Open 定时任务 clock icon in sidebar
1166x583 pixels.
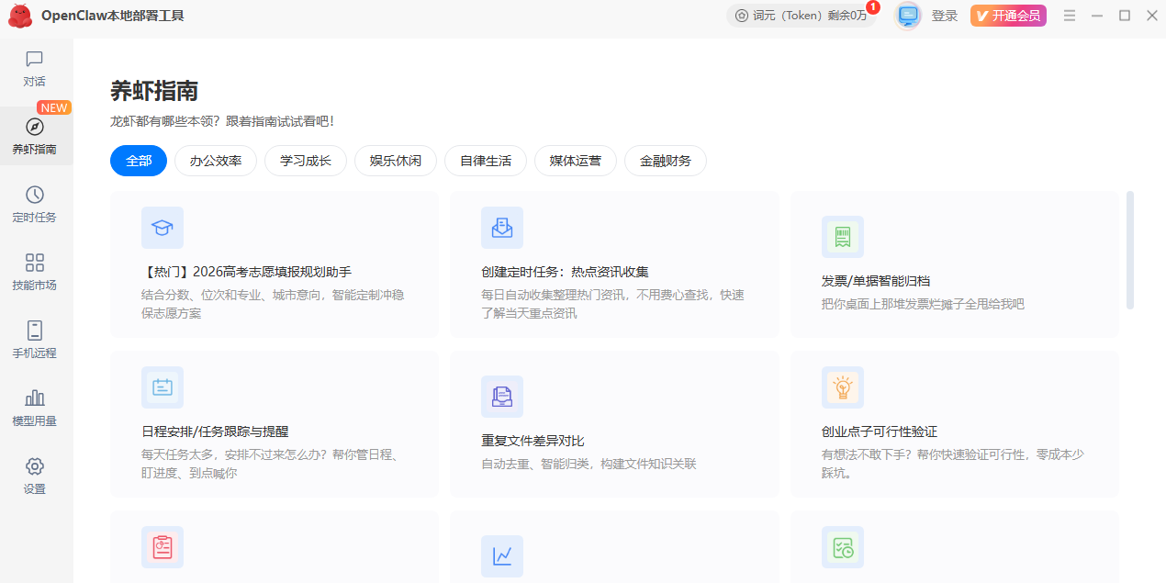click(34, 195)
